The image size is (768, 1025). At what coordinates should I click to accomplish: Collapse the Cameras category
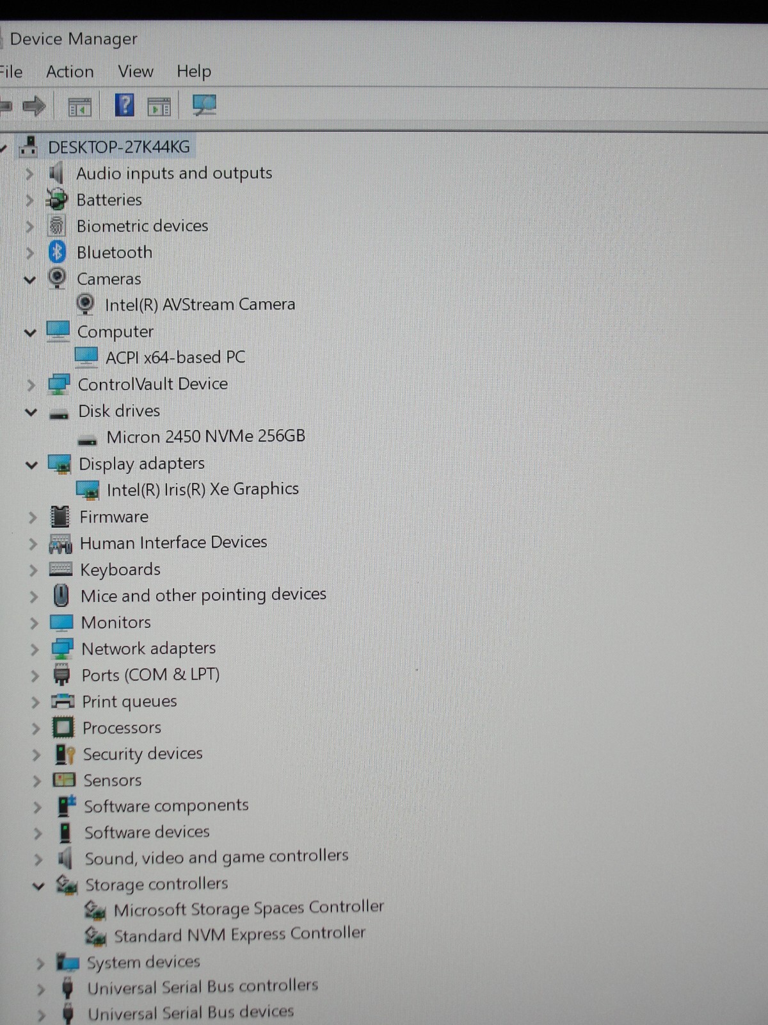pyautogui.click(x=29, y=279)
